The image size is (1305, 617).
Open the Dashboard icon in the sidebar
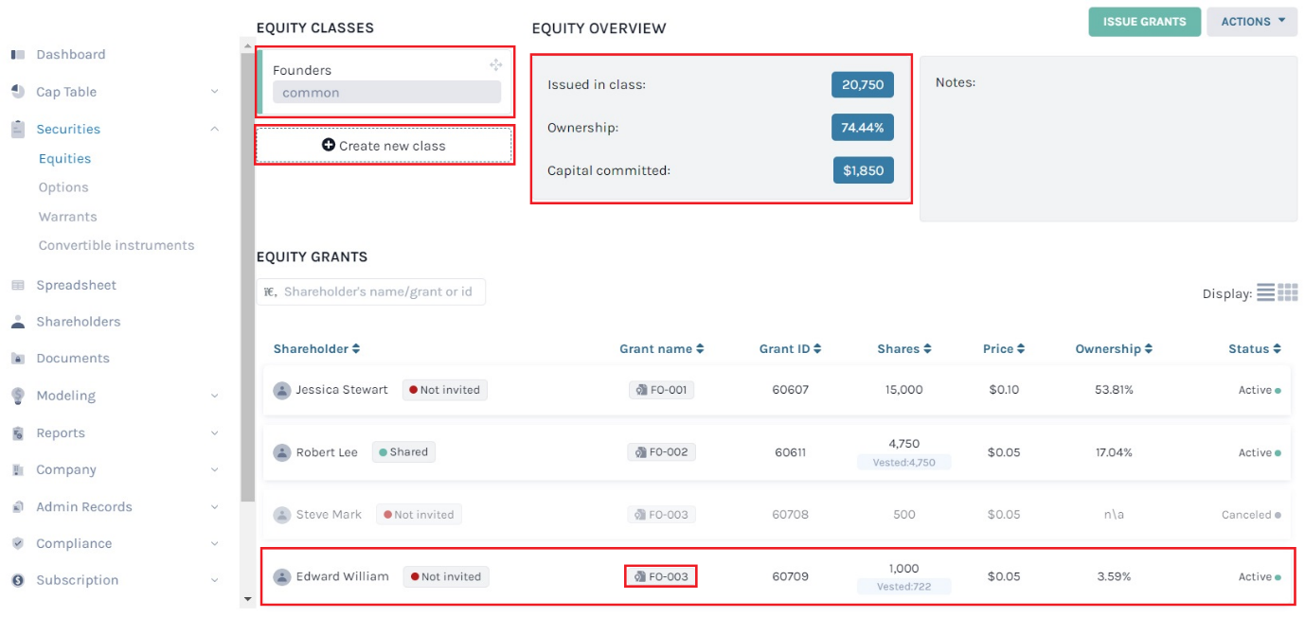[x=17, y=55]
